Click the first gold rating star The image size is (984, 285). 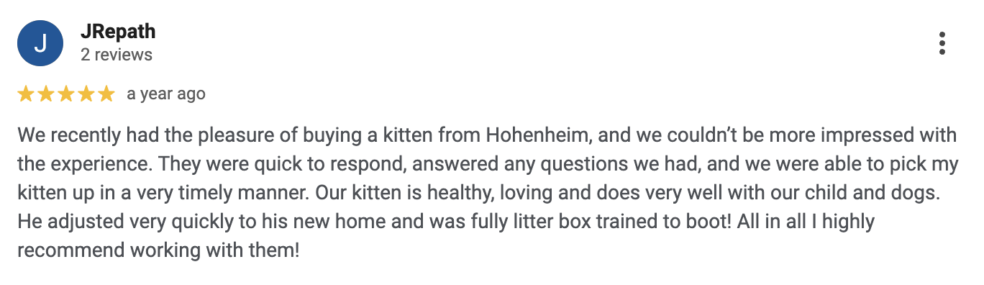(26, 94)
